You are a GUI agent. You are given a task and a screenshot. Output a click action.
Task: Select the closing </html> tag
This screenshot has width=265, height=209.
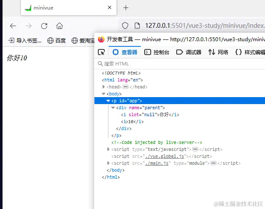(111, 177)
